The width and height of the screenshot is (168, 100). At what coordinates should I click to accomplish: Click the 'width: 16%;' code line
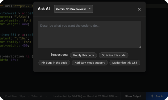pos(9,60)
